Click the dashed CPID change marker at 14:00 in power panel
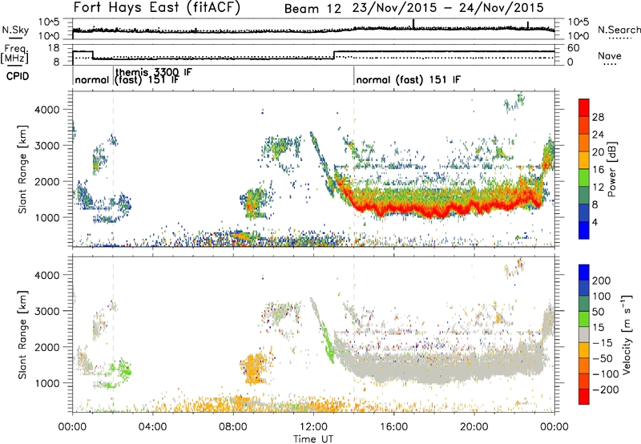This screenshot has width=641, height=444. (354, 169)
